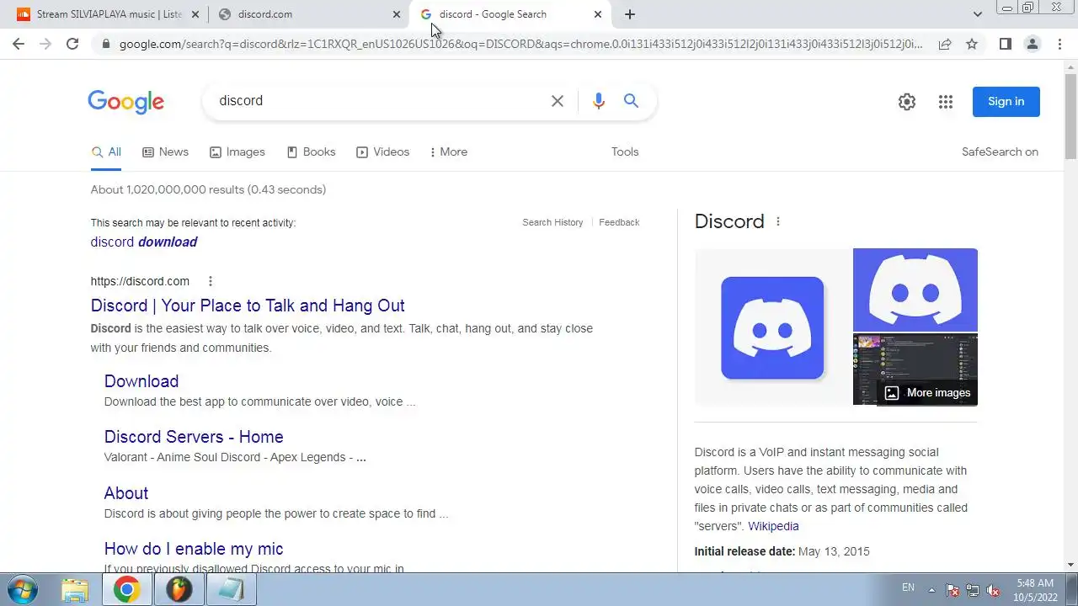Viewport: 1078px width, 606px height.
Task: Select the Videos results tab
Action: 382,152
